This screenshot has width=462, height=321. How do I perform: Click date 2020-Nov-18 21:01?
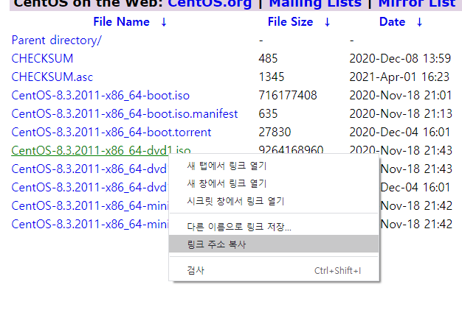[x=401, y=96]
